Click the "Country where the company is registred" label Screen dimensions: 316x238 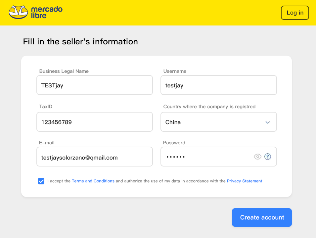(x=209, y=107)
